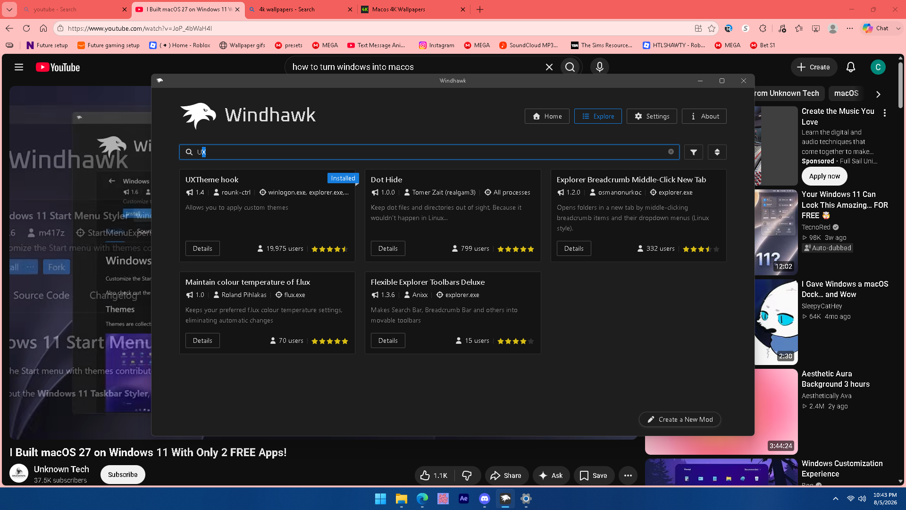
Task: Click Apply now on the sponsored ad
Action: click(x=824, y=176)
